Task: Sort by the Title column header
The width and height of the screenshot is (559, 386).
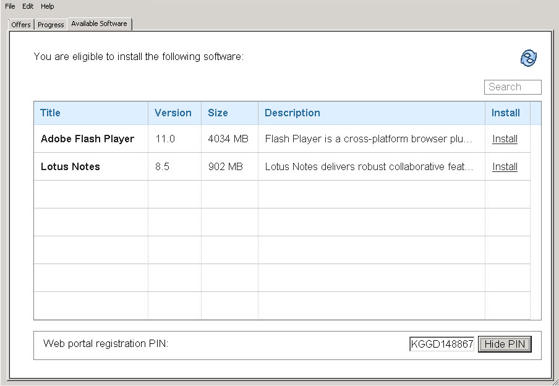Action: point(50,113)
